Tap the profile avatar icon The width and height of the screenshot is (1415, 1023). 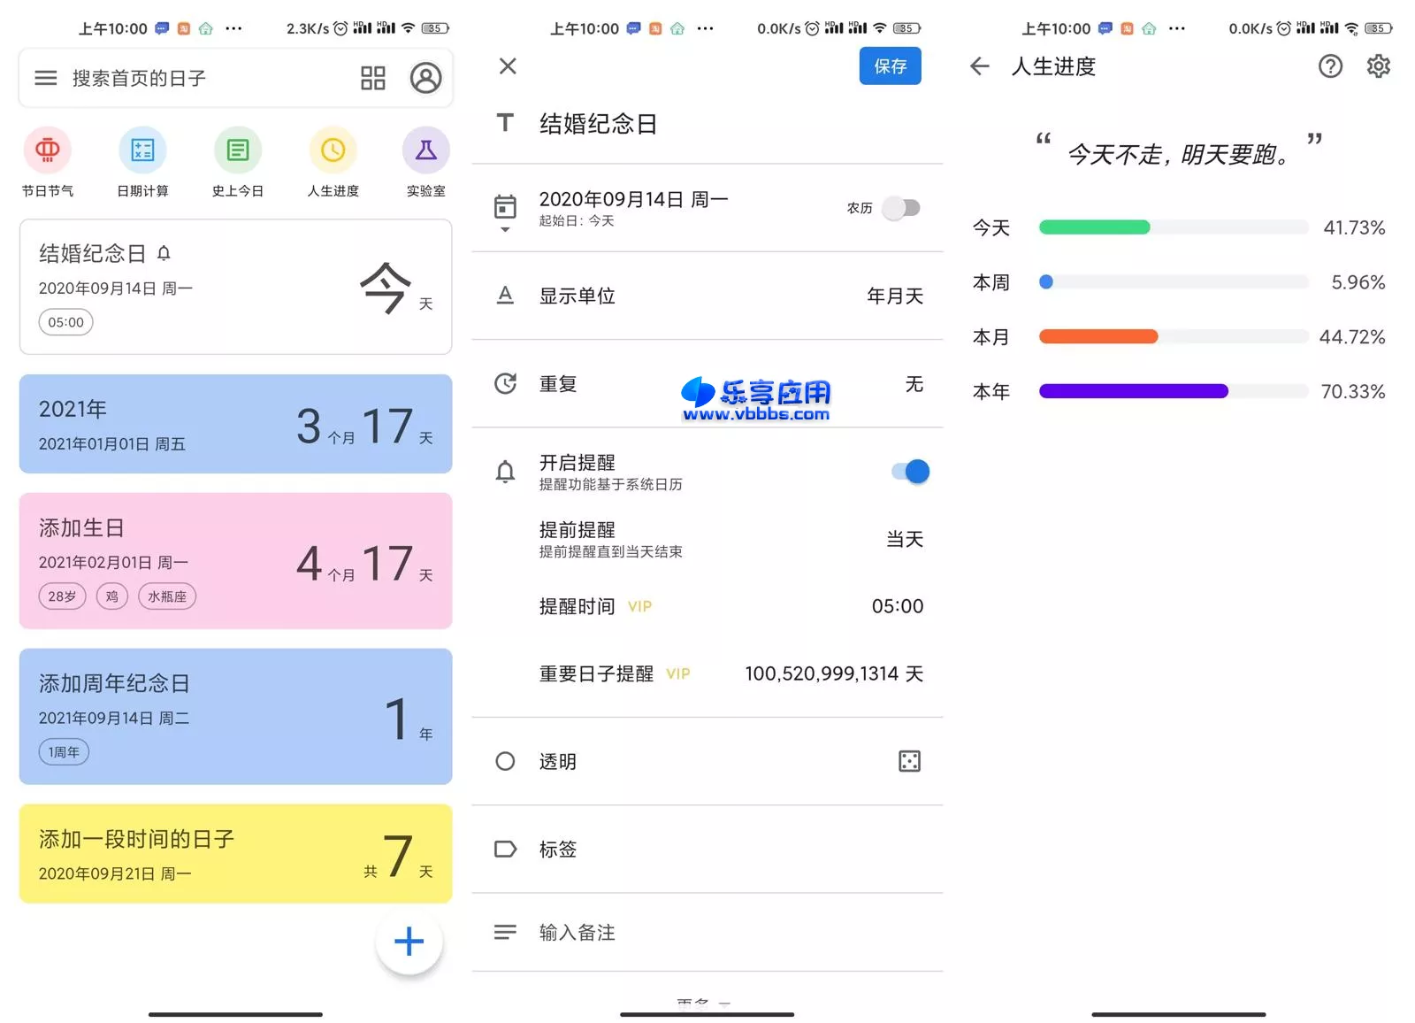point(426,78)
